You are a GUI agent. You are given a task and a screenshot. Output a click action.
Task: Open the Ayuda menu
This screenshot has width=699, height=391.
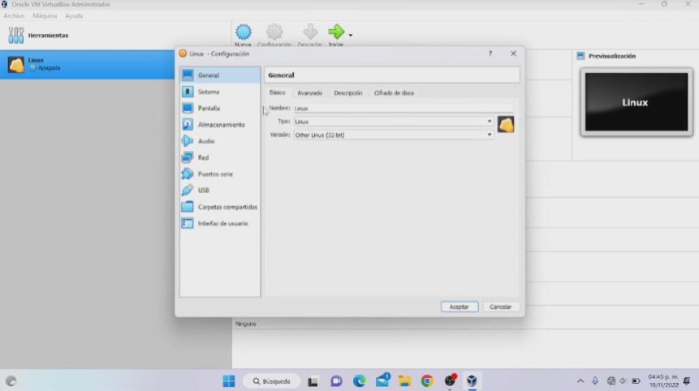74,15
